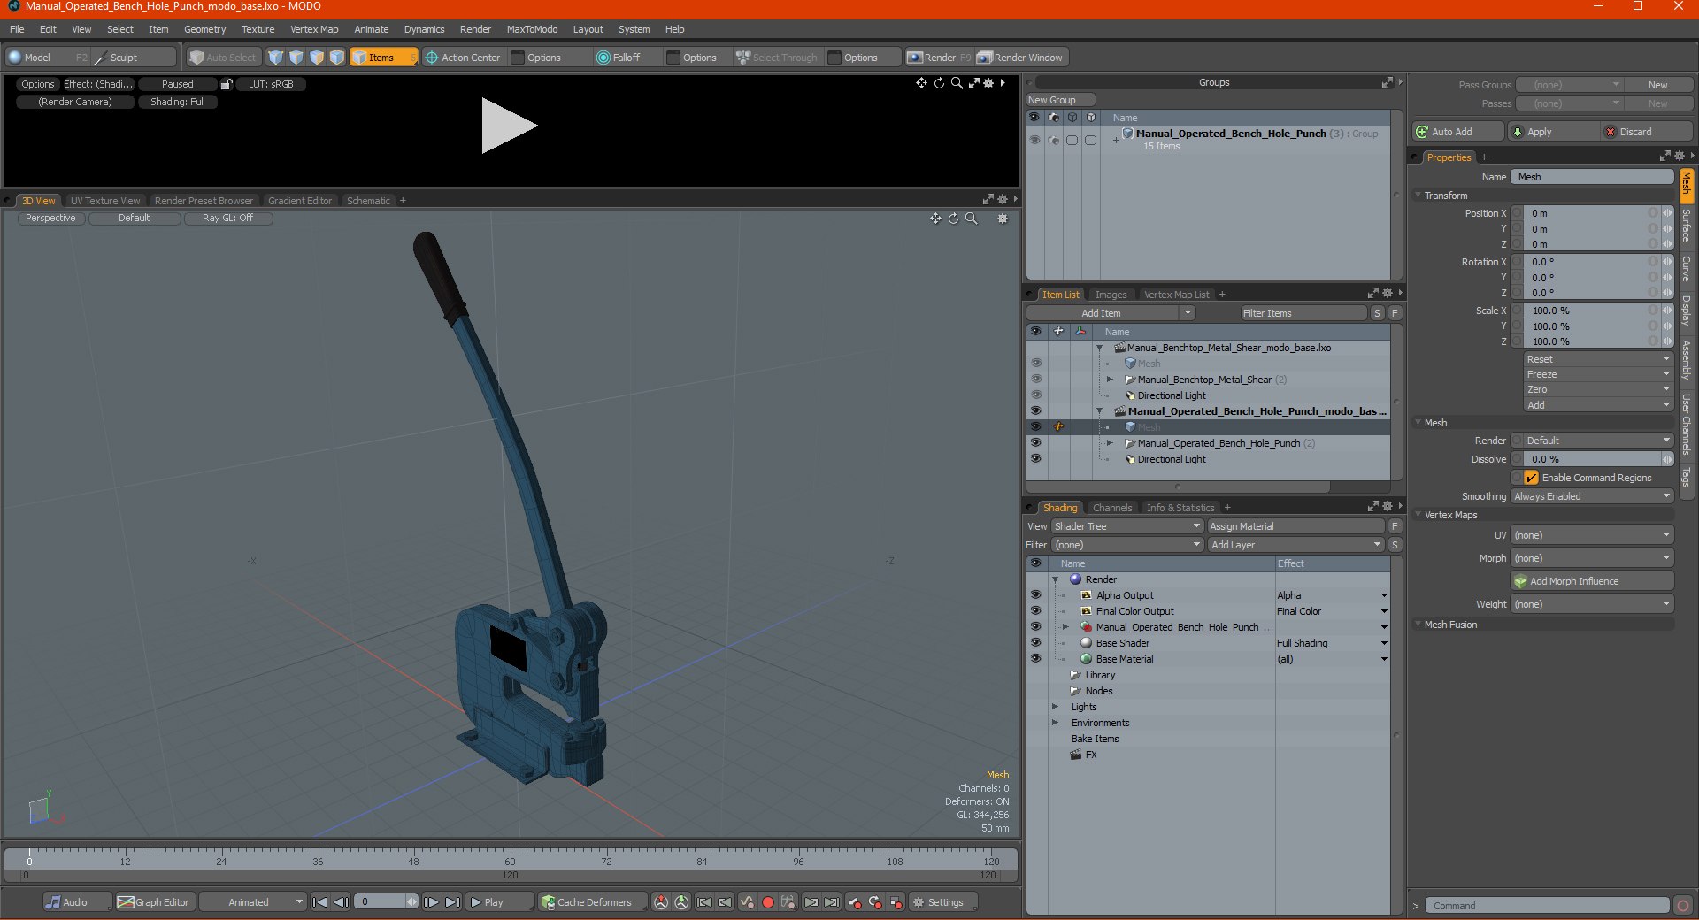
Task: Step to next frame
Action: point(431,902)
